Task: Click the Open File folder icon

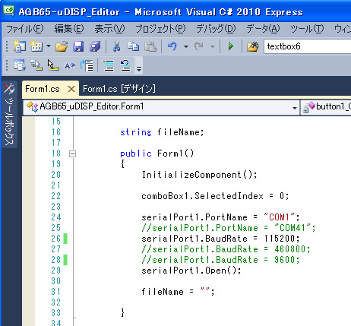Action: [x=62, y=46]
